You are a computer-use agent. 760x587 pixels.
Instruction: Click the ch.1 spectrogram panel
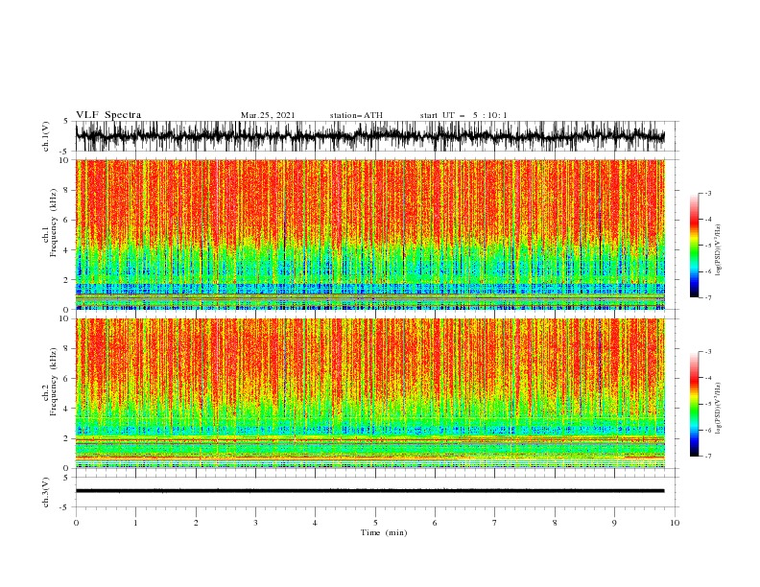click(370, 234)
